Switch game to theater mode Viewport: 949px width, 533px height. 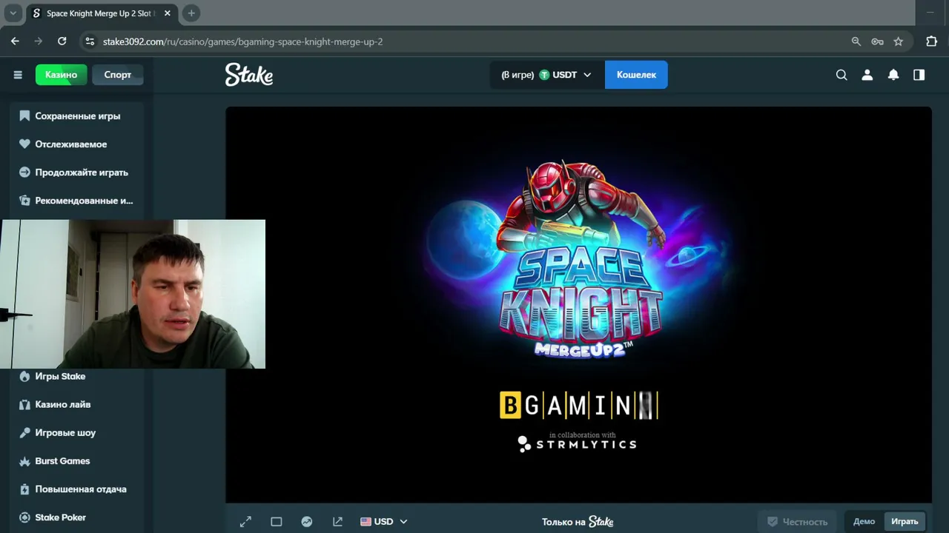[x=277, y=522]
